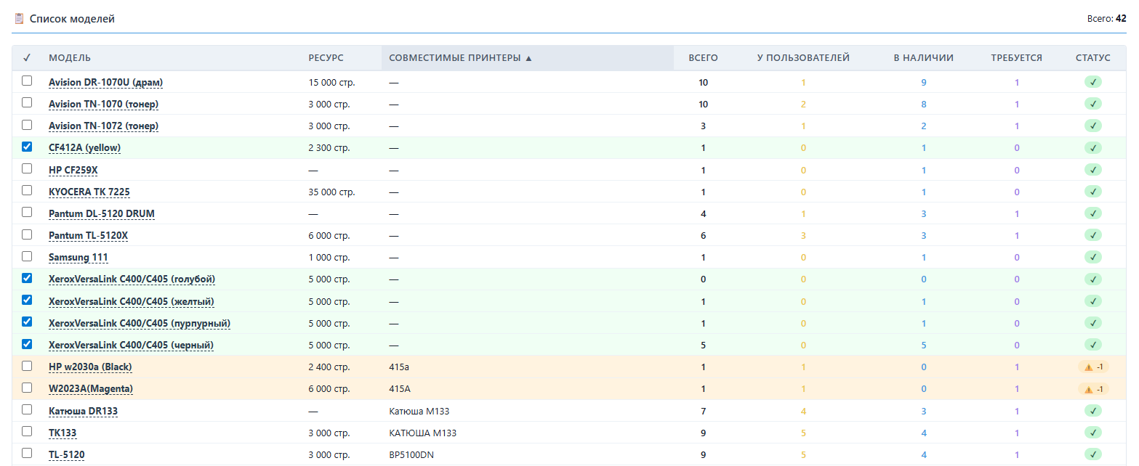Sort by Статус column header
The width and height of the screenshot is (1139, 466).
[1093, 58]
